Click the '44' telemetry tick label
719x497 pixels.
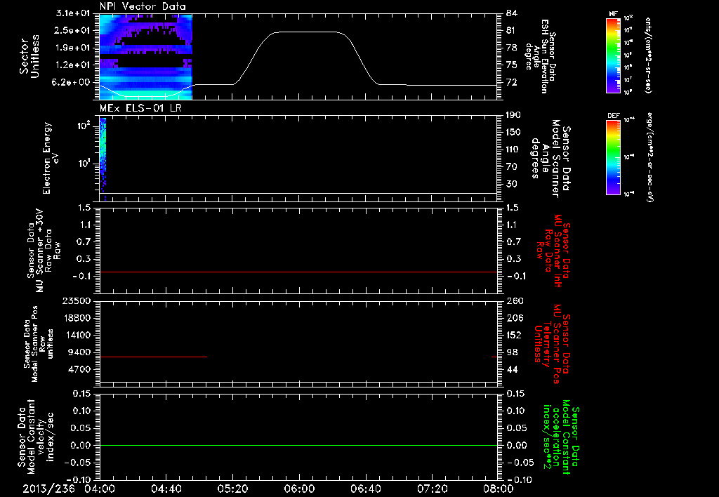(511, 369)
